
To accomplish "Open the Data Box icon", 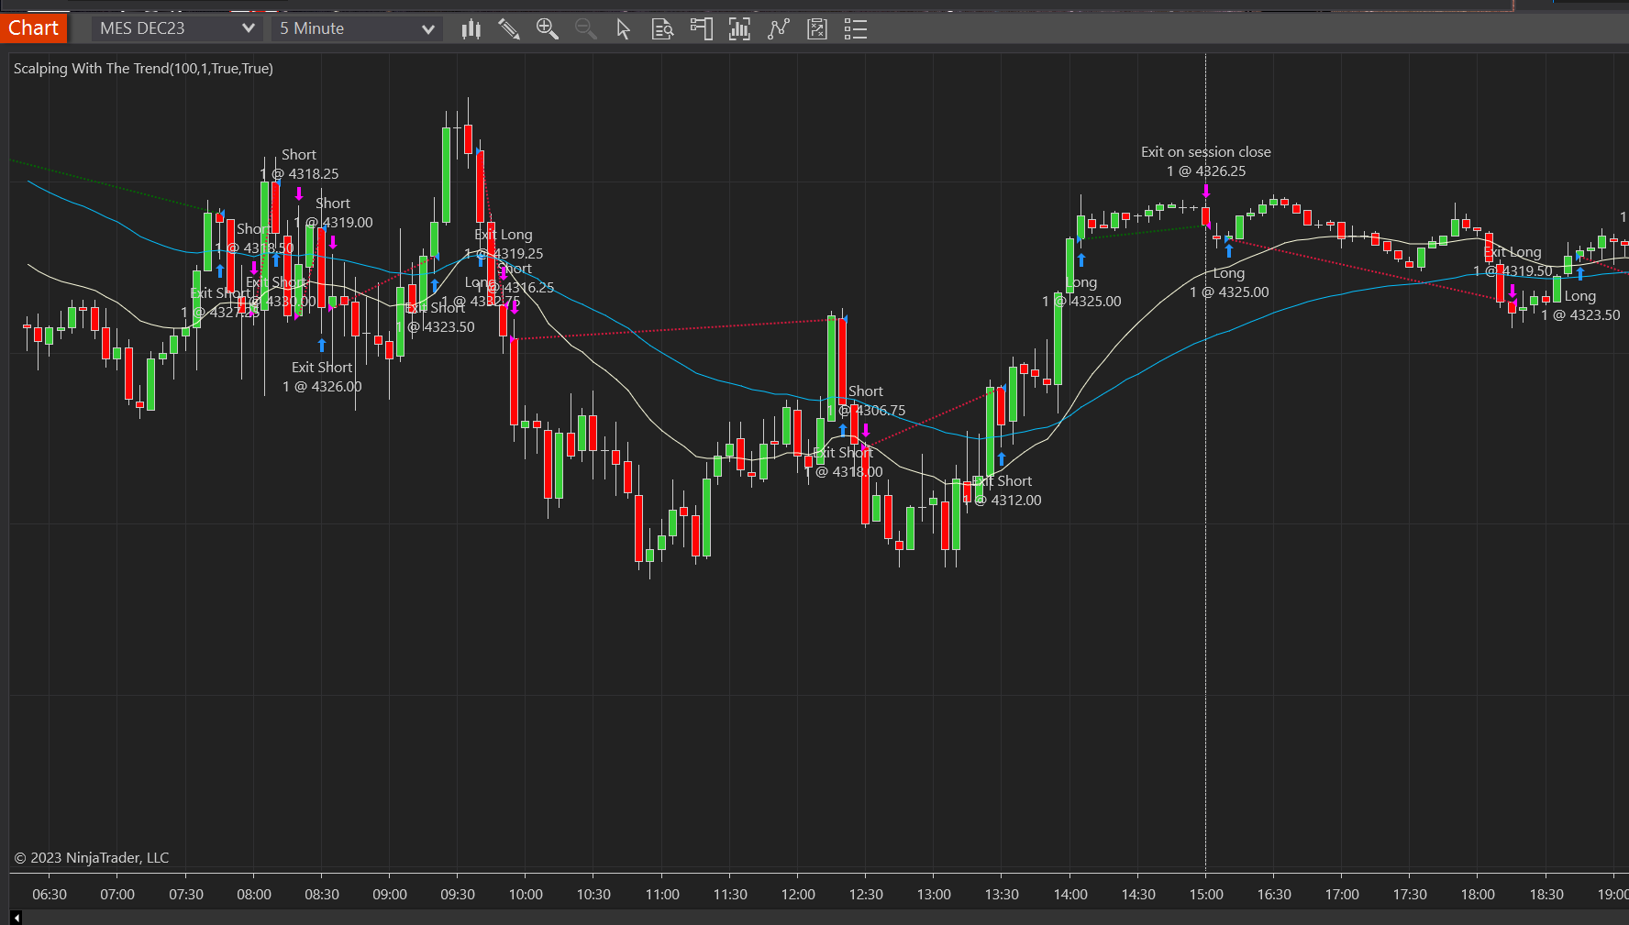I will pyautogui.click(x=662, y=29).
